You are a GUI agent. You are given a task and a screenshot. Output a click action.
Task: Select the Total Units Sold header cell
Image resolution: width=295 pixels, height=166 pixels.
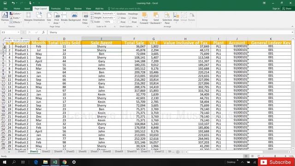(x=64, y=43)
